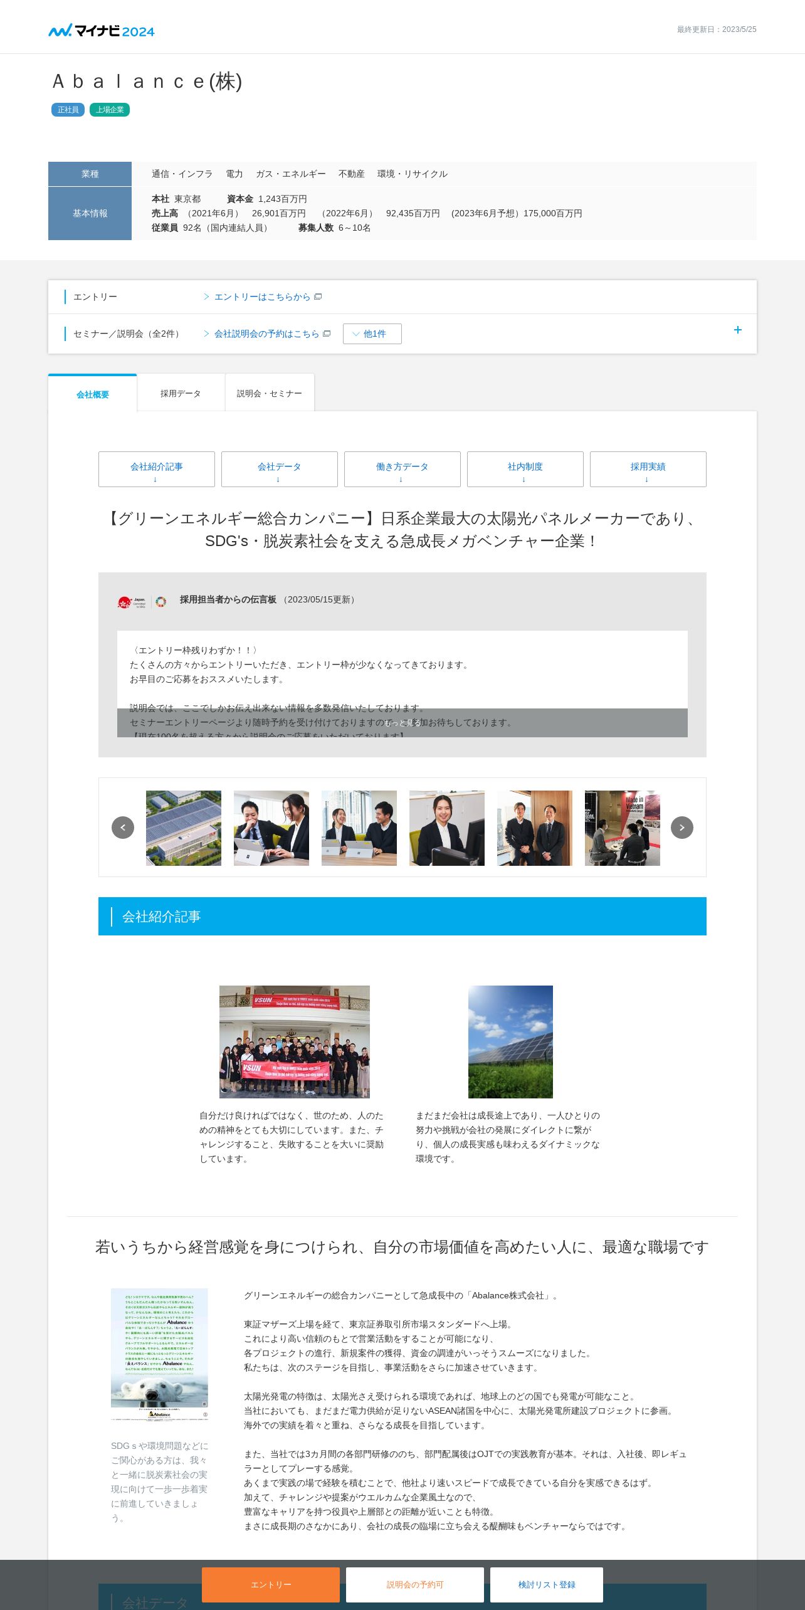The image size is (805, 1610).
Task: Click the 環境・リサイクル industry text
Action: 413,174
